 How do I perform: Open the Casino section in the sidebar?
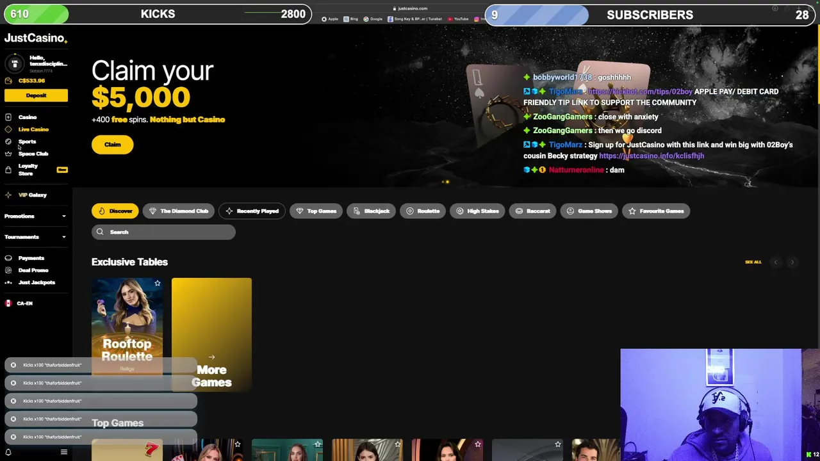coord(28,117)
